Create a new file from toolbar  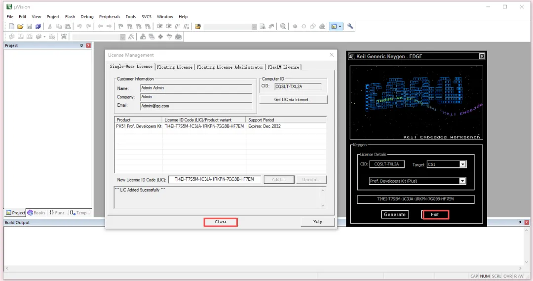click(x=11, y=26)
